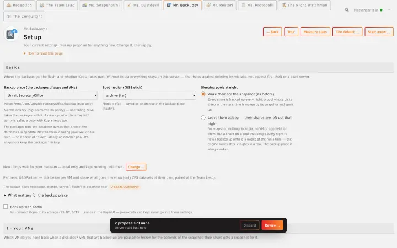Image resolution: width=397 pixels, height=248 pixels.
Task: Click The Team Lead tab icon
Action: click(x=42, y=5)
